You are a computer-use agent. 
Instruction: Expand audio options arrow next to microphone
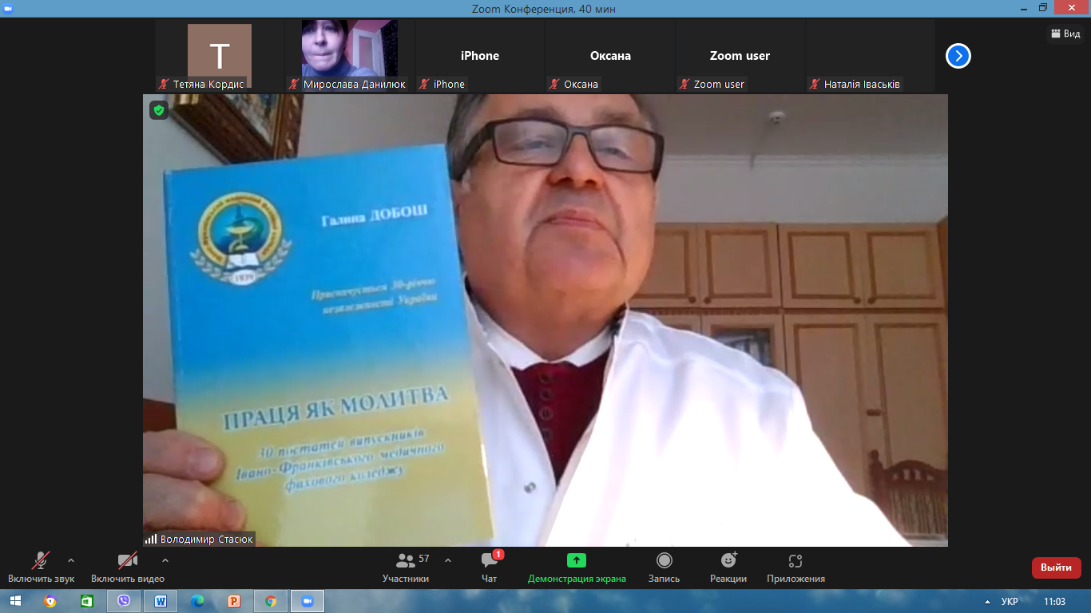(71, 560)
